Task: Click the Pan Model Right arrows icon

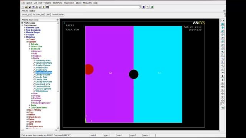Action: [x=223, y=72]
